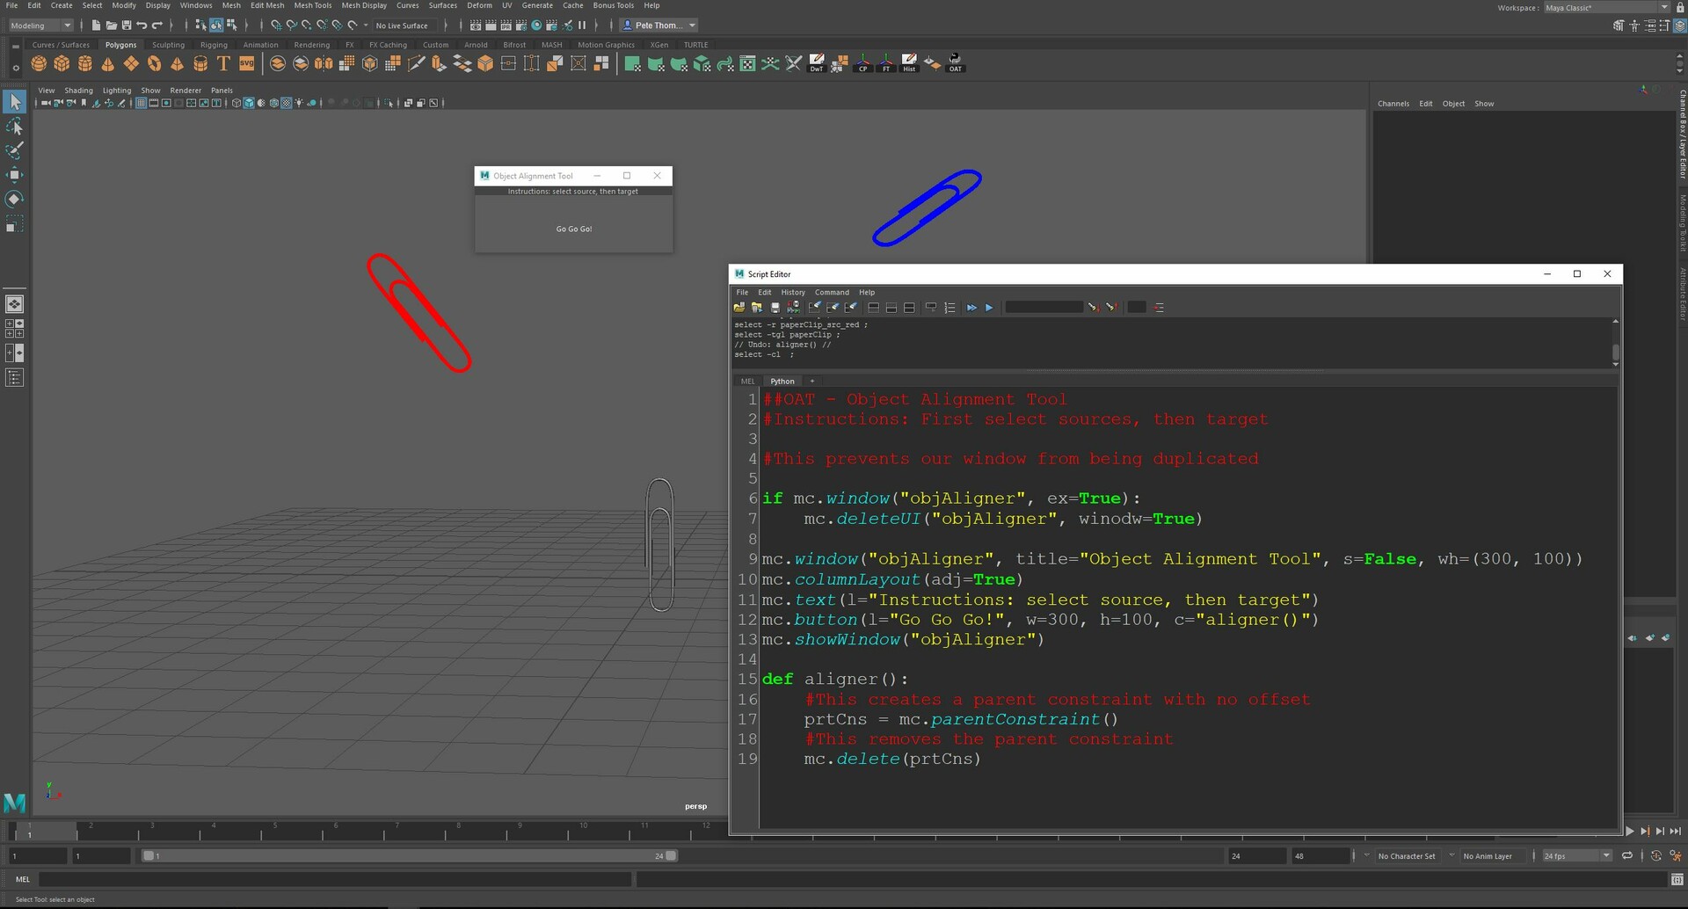Toggle snap to grid in the status line

click(277, 25)
